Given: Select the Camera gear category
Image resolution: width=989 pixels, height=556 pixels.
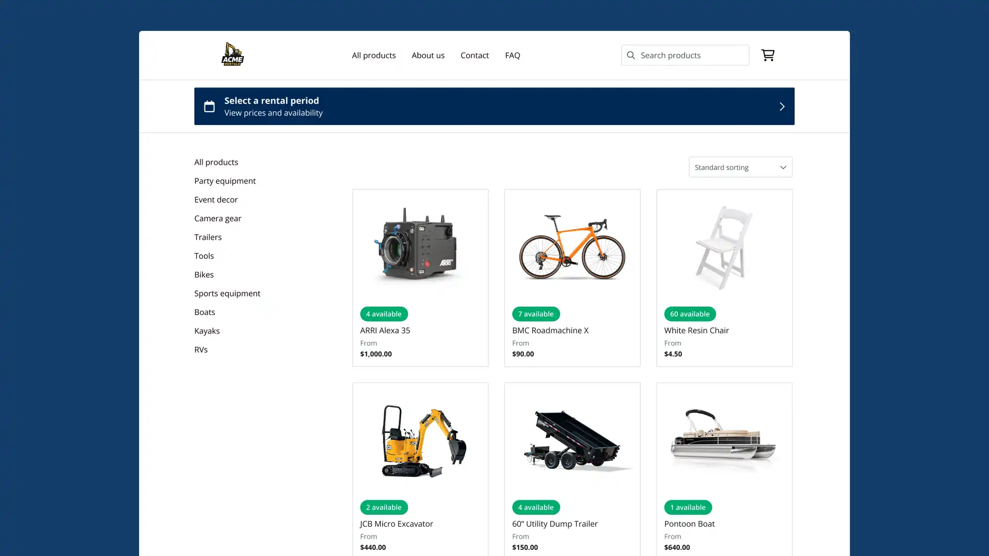Looking at the screenshot, I should point(217,218).
